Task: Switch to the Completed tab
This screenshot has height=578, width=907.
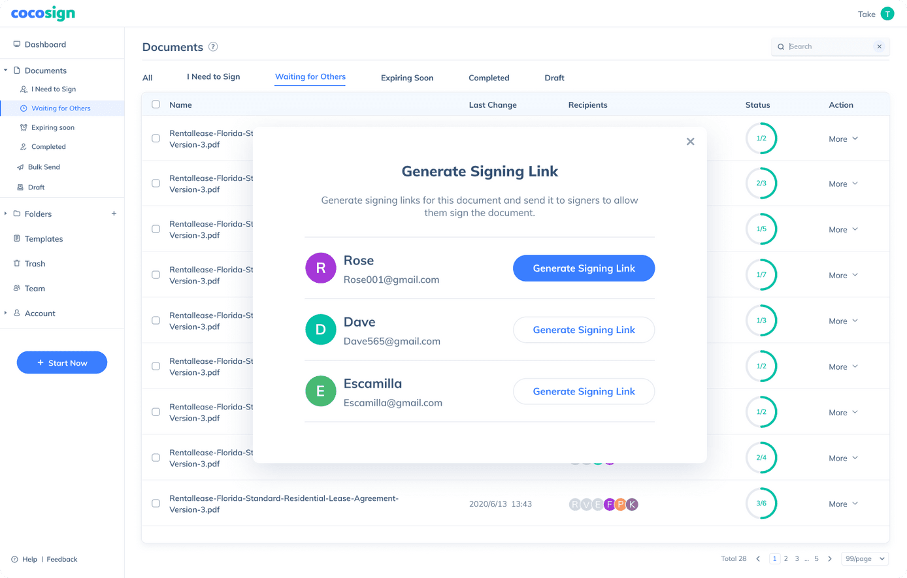Action: [x=489, y=78]
